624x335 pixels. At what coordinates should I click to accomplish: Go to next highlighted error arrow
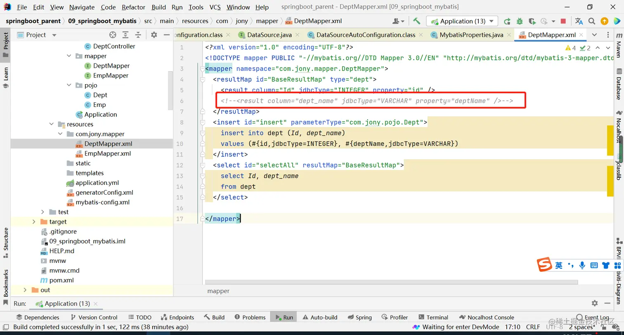[x=608, y=48]
